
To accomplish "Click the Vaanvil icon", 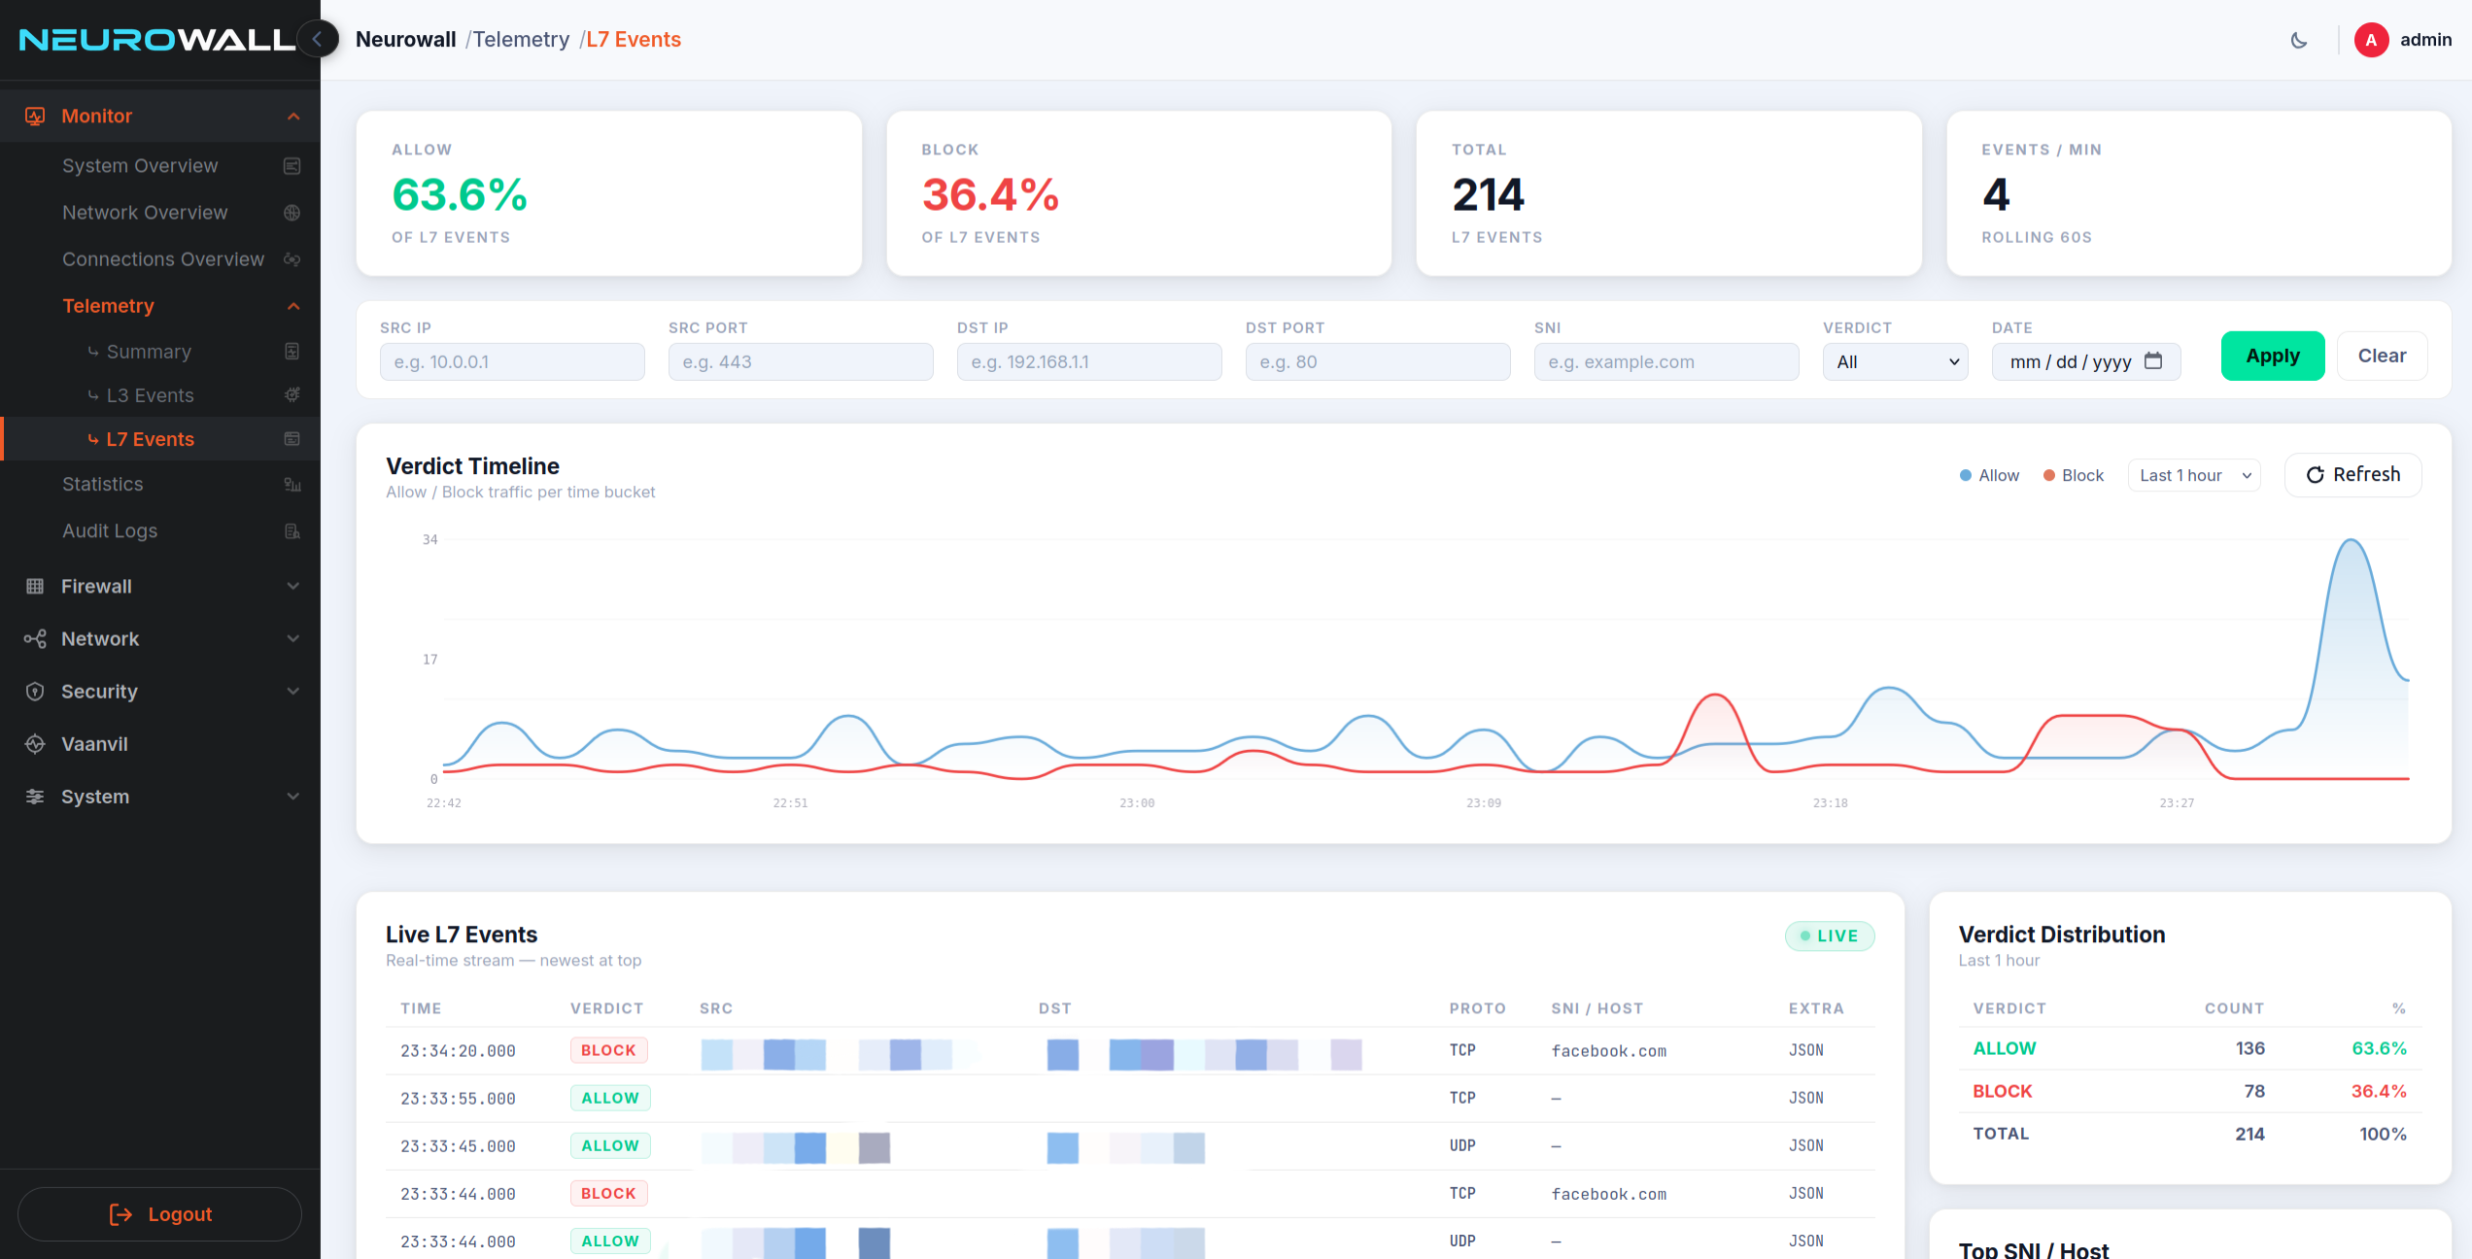I will pos(35,743).
